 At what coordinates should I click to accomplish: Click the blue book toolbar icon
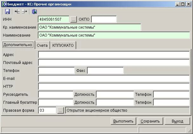pos(35,11)
